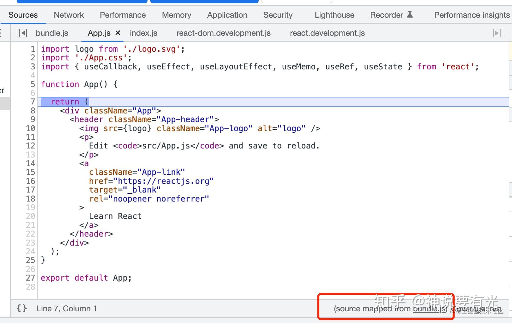Viewport: 512px width, 323px height.
Task: Add a breakpoint on line 27
Action: 30,278
